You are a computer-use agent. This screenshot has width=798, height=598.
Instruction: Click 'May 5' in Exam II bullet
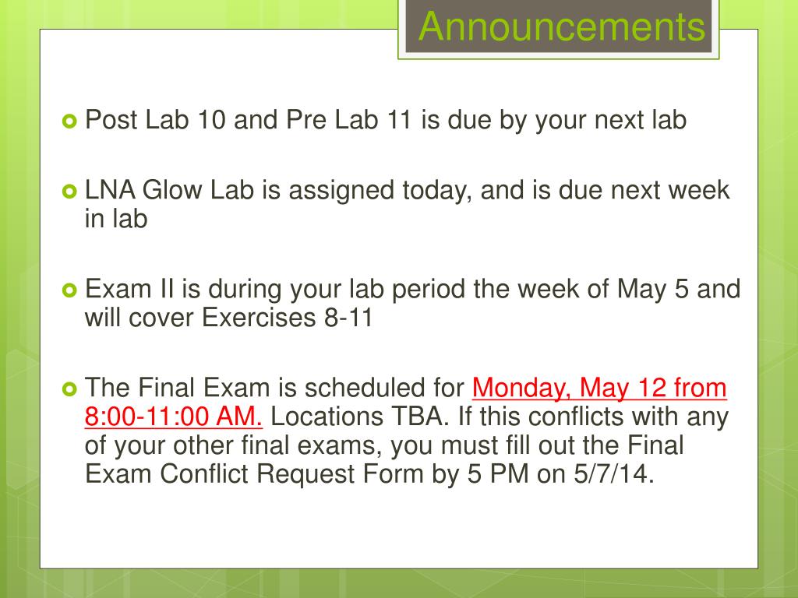coord(652,290)
